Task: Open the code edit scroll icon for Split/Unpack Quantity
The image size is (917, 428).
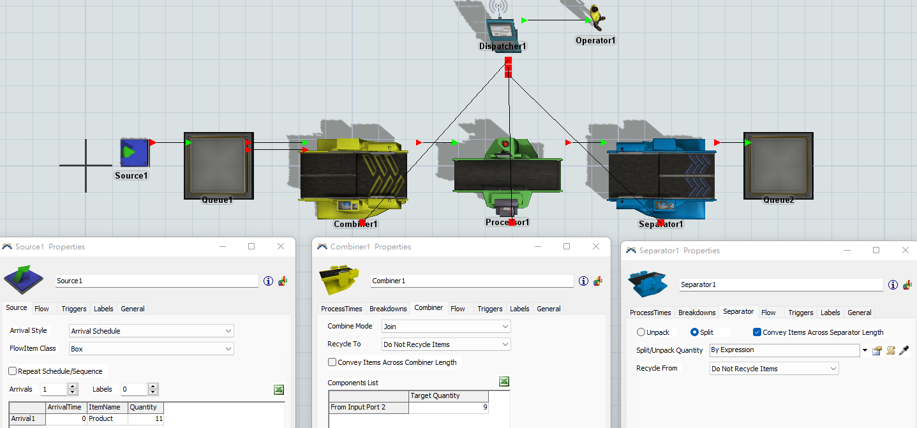Action: (x=891, y=350)
